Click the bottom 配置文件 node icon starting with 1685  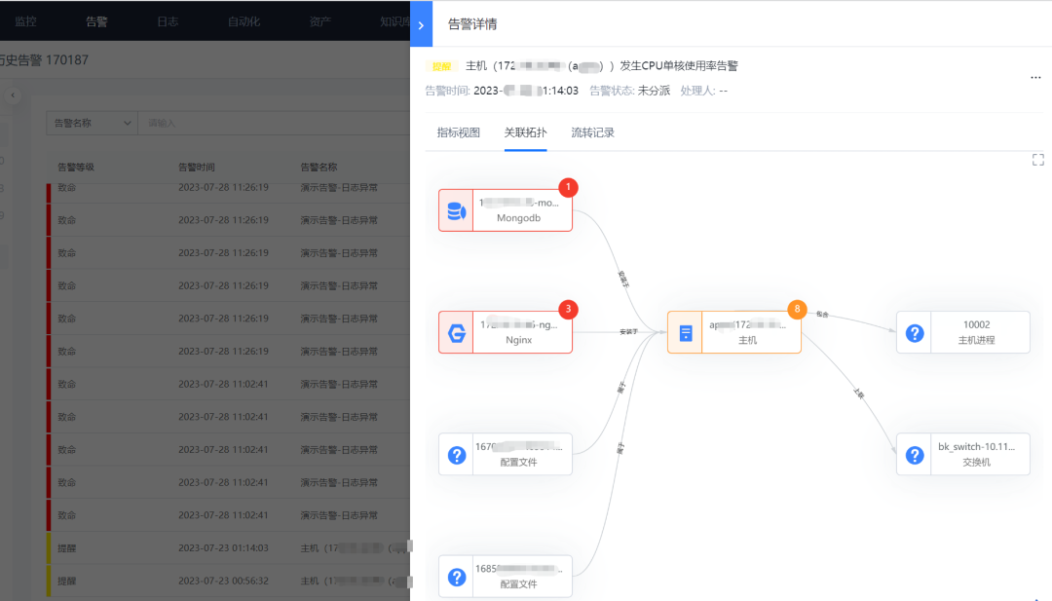click(x=456, y=577)
